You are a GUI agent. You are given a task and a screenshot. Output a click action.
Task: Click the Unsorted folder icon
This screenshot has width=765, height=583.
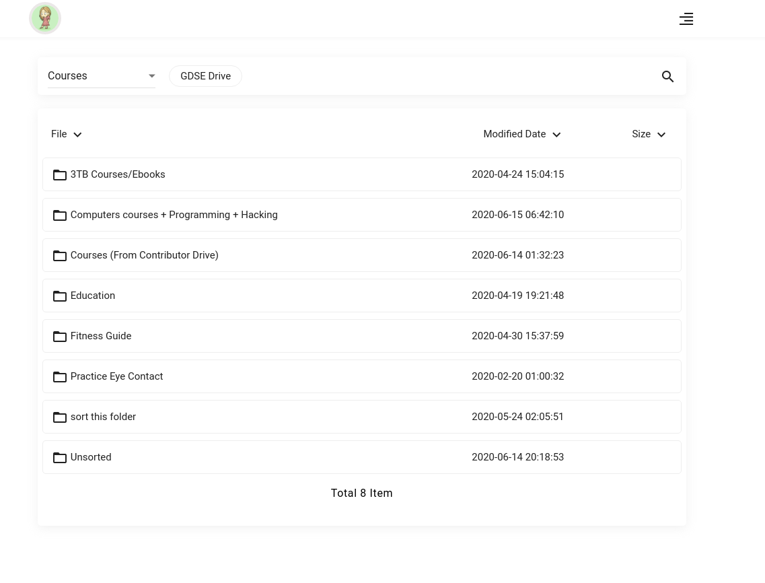point(59,458)
